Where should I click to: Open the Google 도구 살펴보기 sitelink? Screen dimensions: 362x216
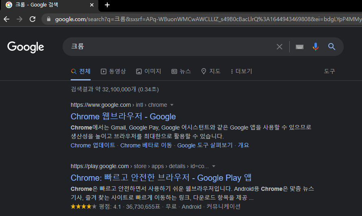(x=205, y=145)
